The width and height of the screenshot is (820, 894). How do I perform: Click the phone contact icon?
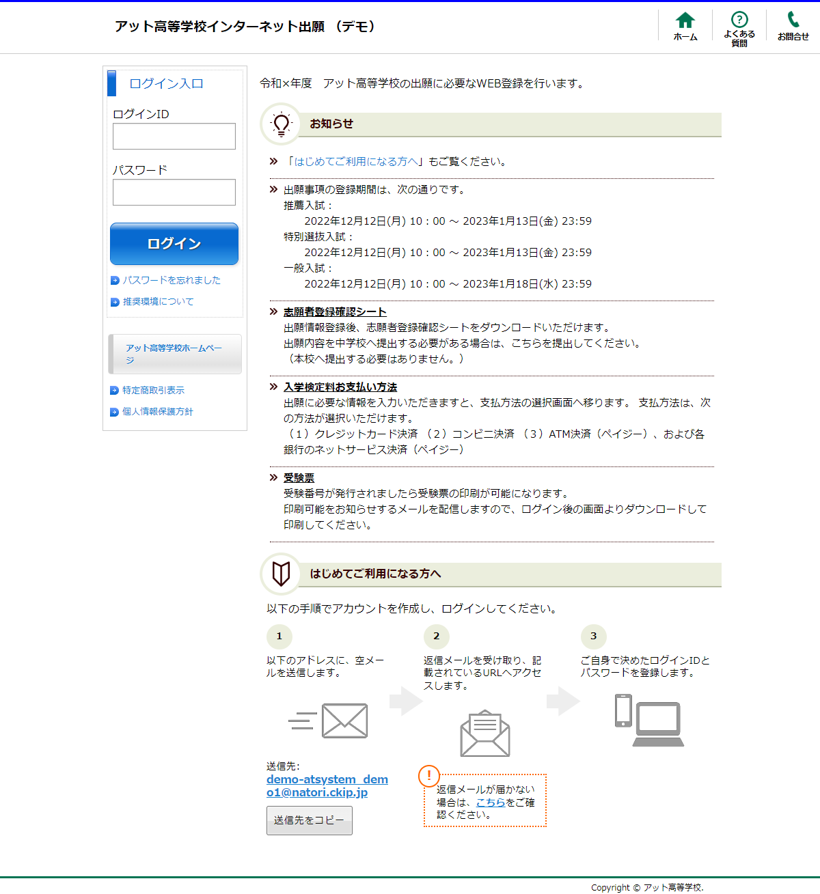point(793,20)
